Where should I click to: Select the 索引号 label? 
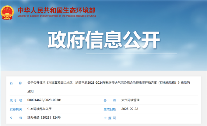pyautogui.click(x=16, y=100)
